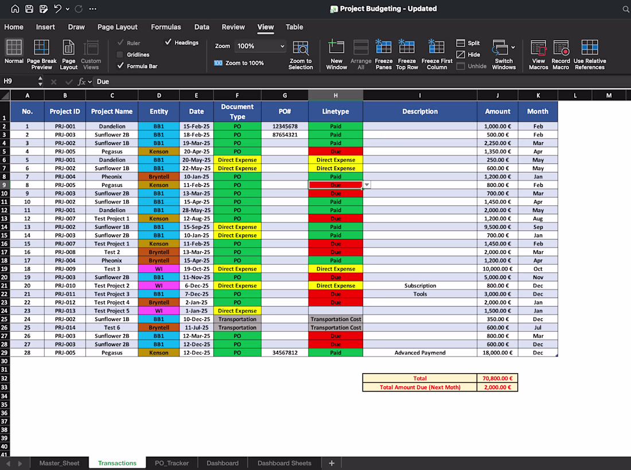Click the Save As icon with pencil
631x470 pixels.
coord(43,9)
